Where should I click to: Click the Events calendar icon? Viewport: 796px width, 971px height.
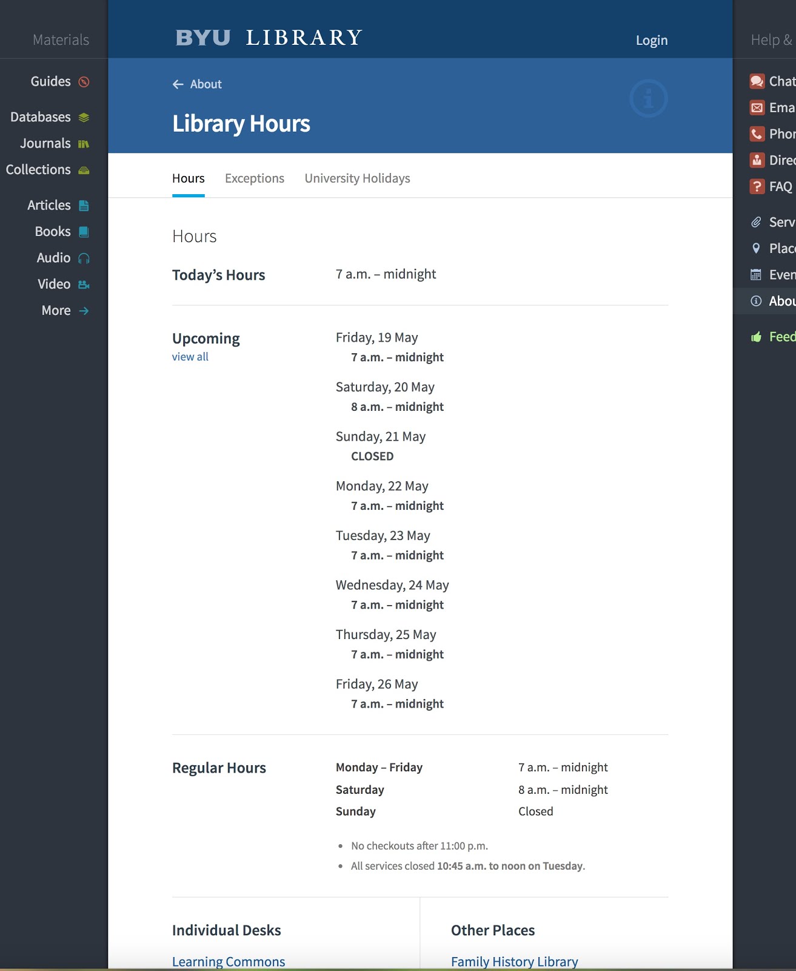(x=756, y=275)
